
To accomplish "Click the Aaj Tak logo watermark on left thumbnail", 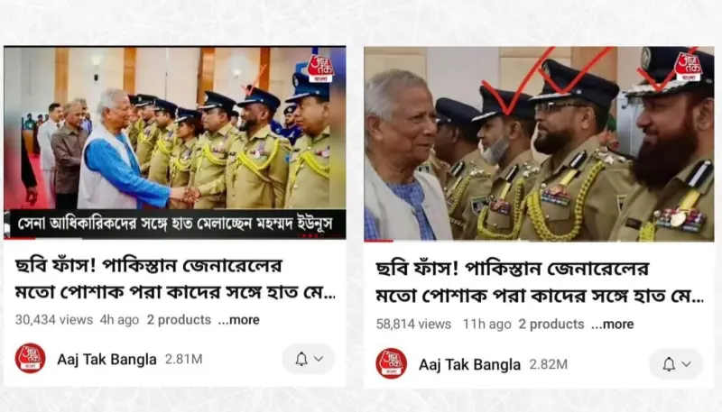I will point(320,69).
